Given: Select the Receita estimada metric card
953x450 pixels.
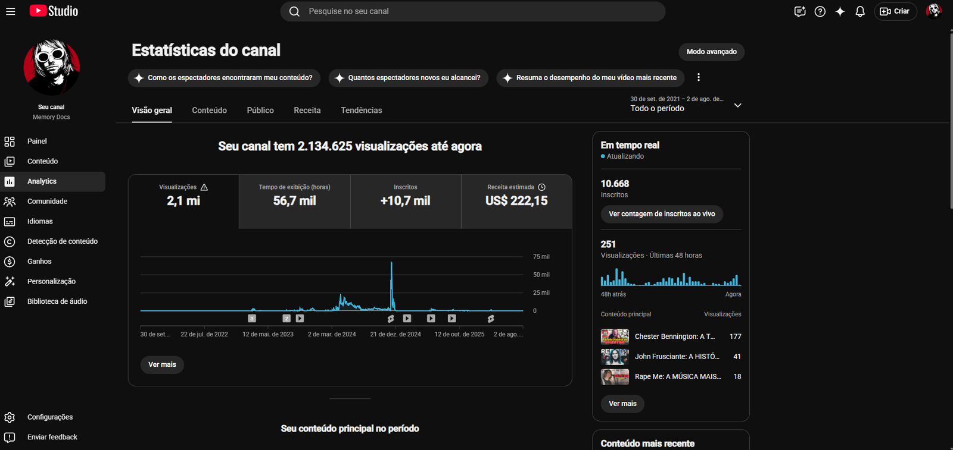Looking at the screenshot, I should 516,202.
